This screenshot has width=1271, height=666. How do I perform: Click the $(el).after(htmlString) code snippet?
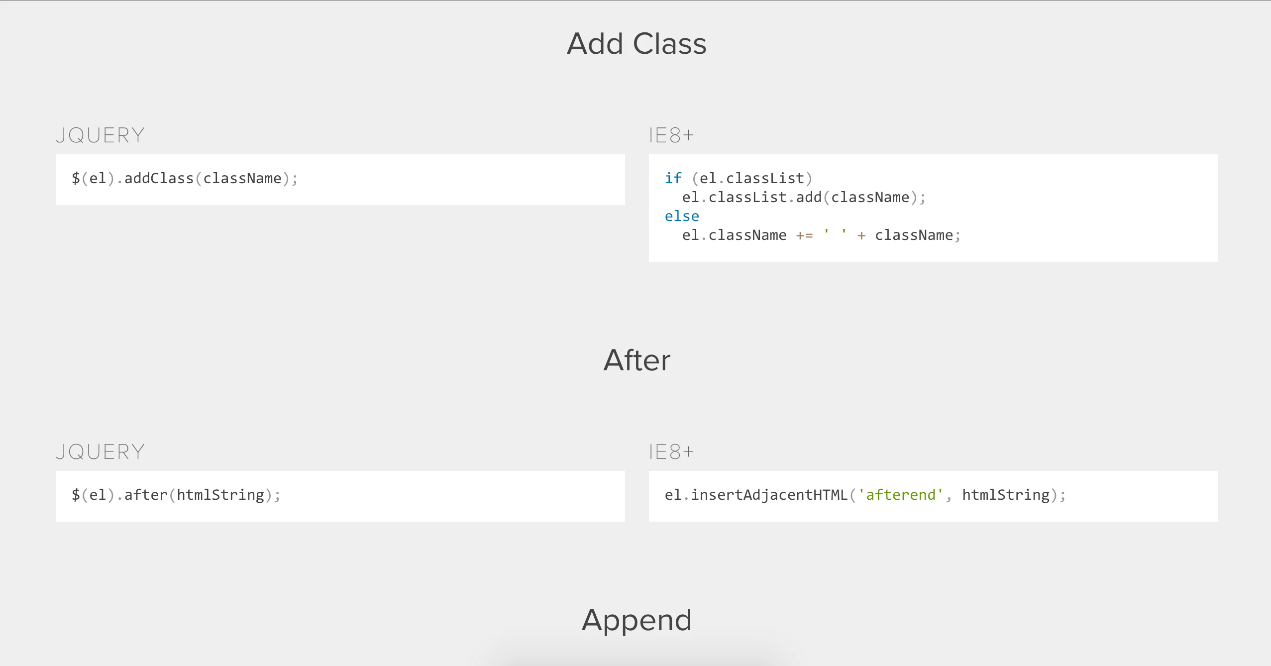pyautogui.click(x=176, y=495)
